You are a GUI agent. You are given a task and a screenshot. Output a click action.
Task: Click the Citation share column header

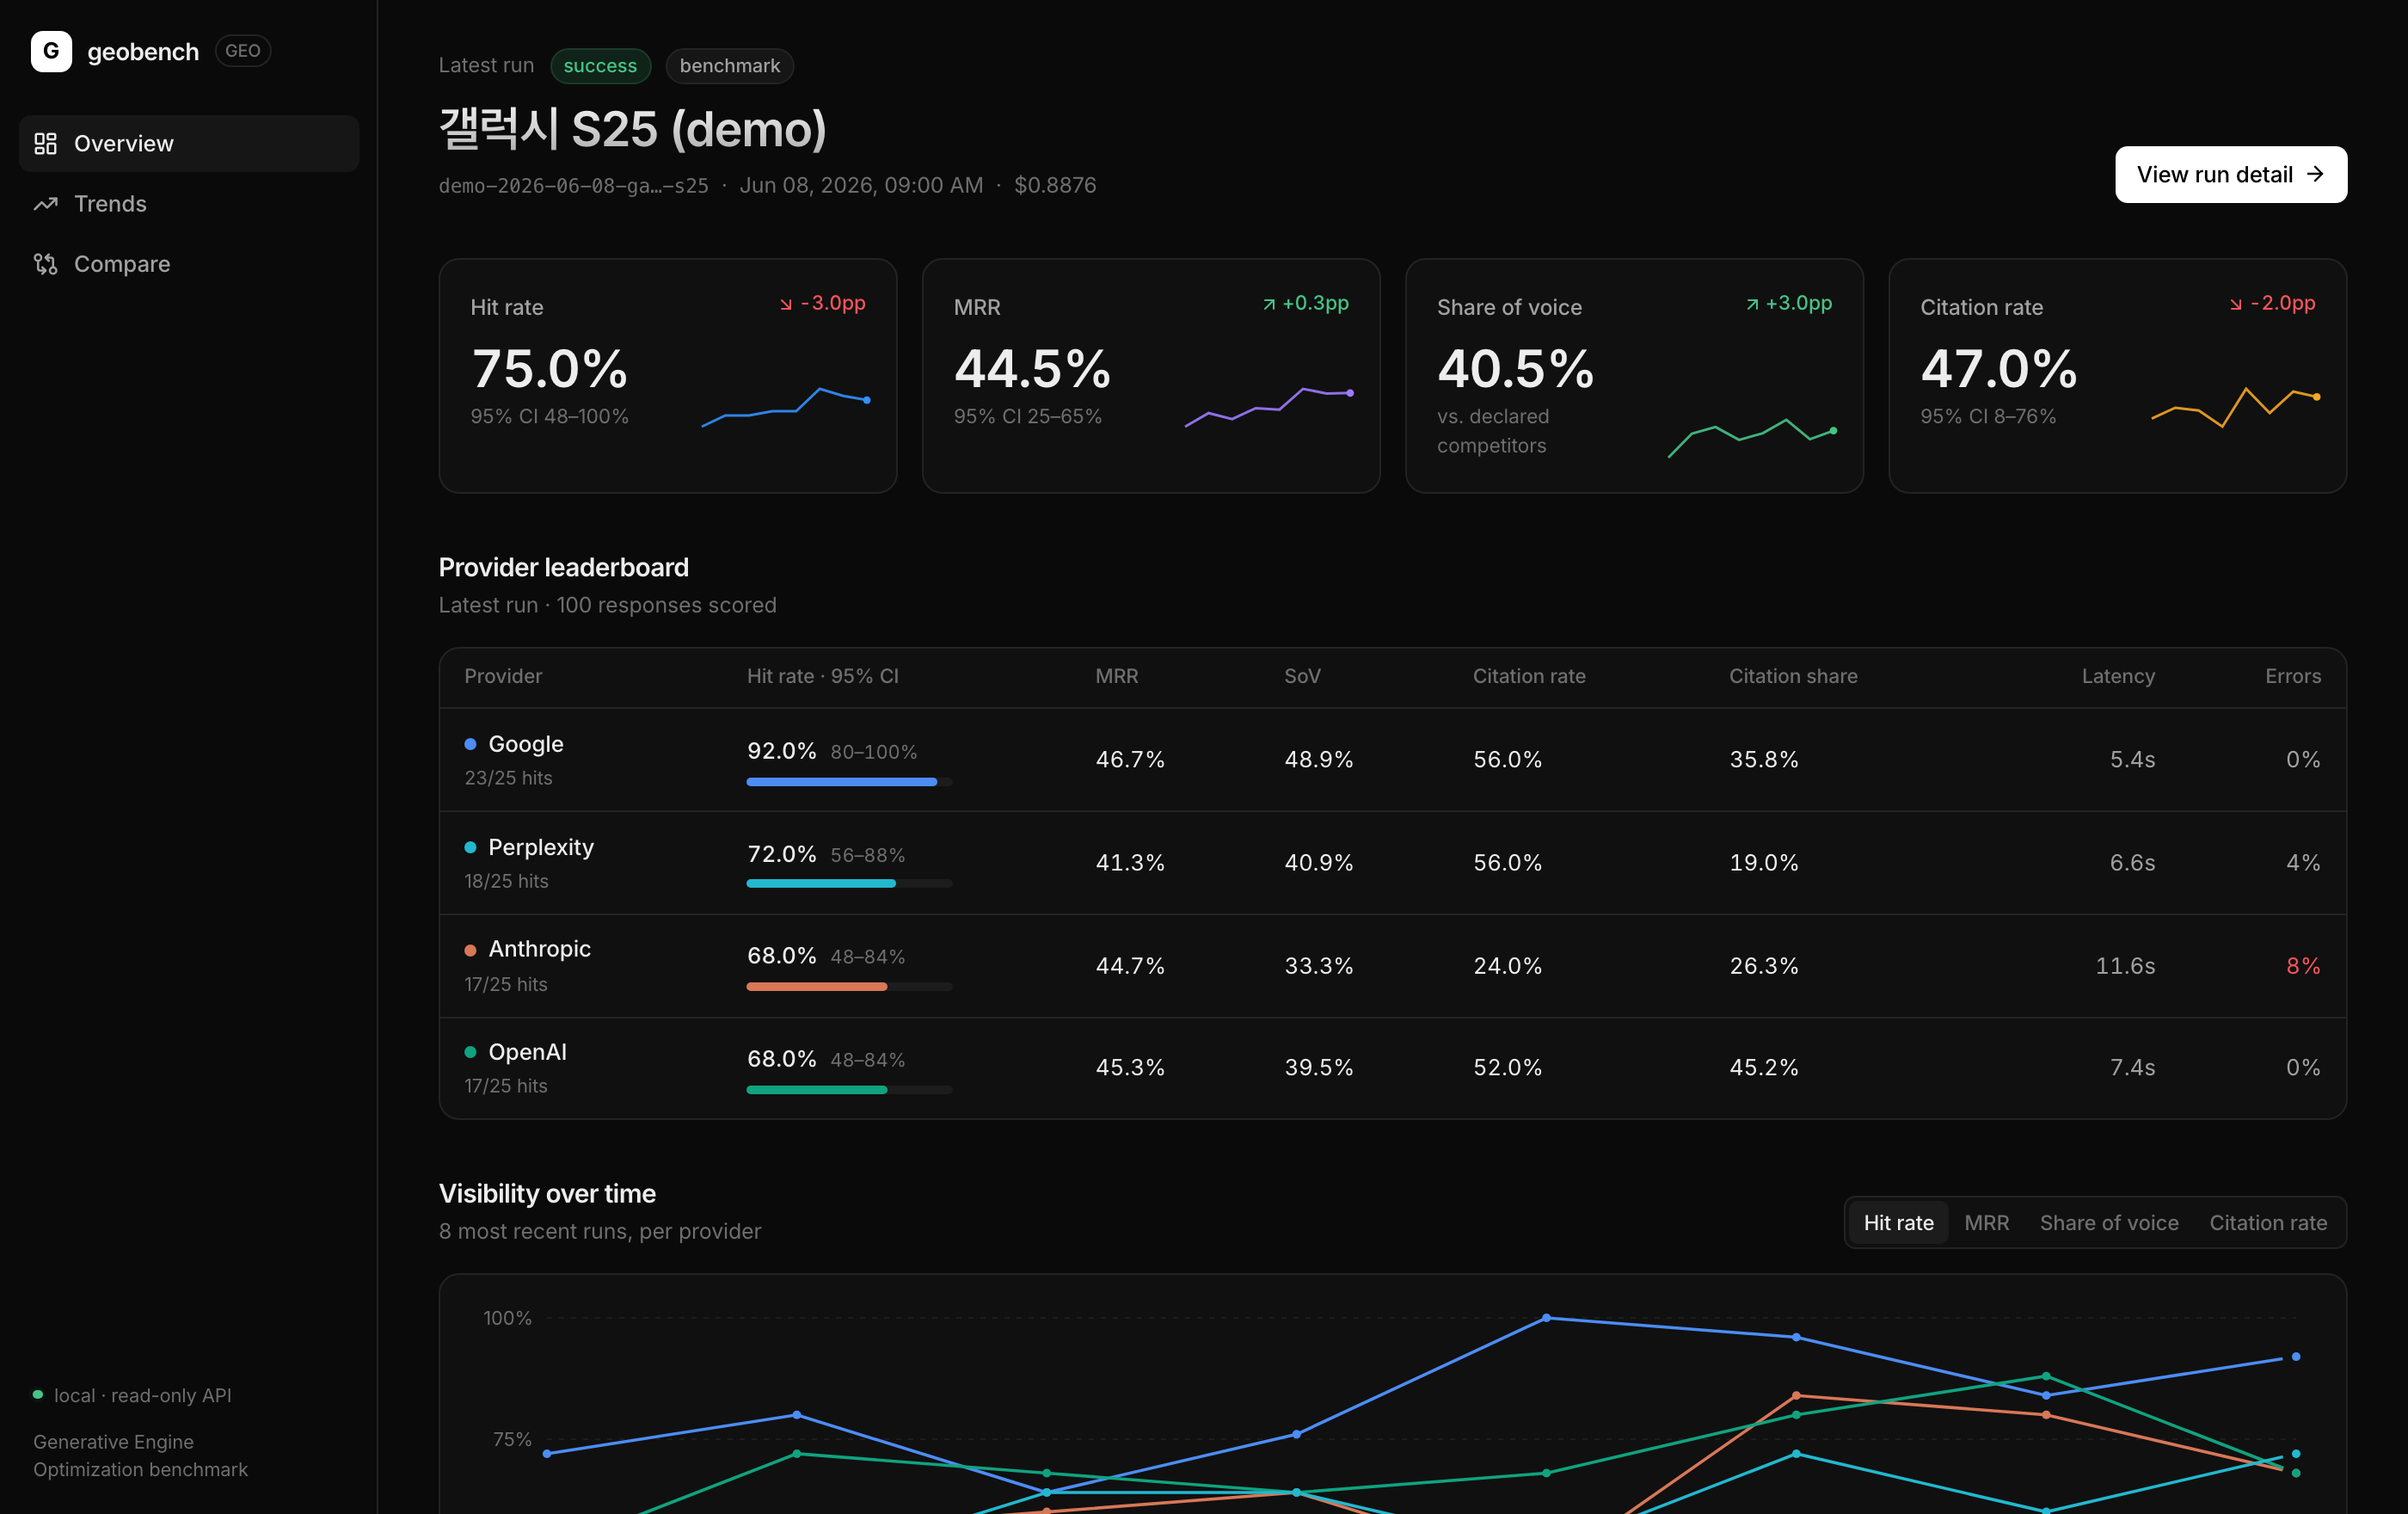click(1793, 676)
